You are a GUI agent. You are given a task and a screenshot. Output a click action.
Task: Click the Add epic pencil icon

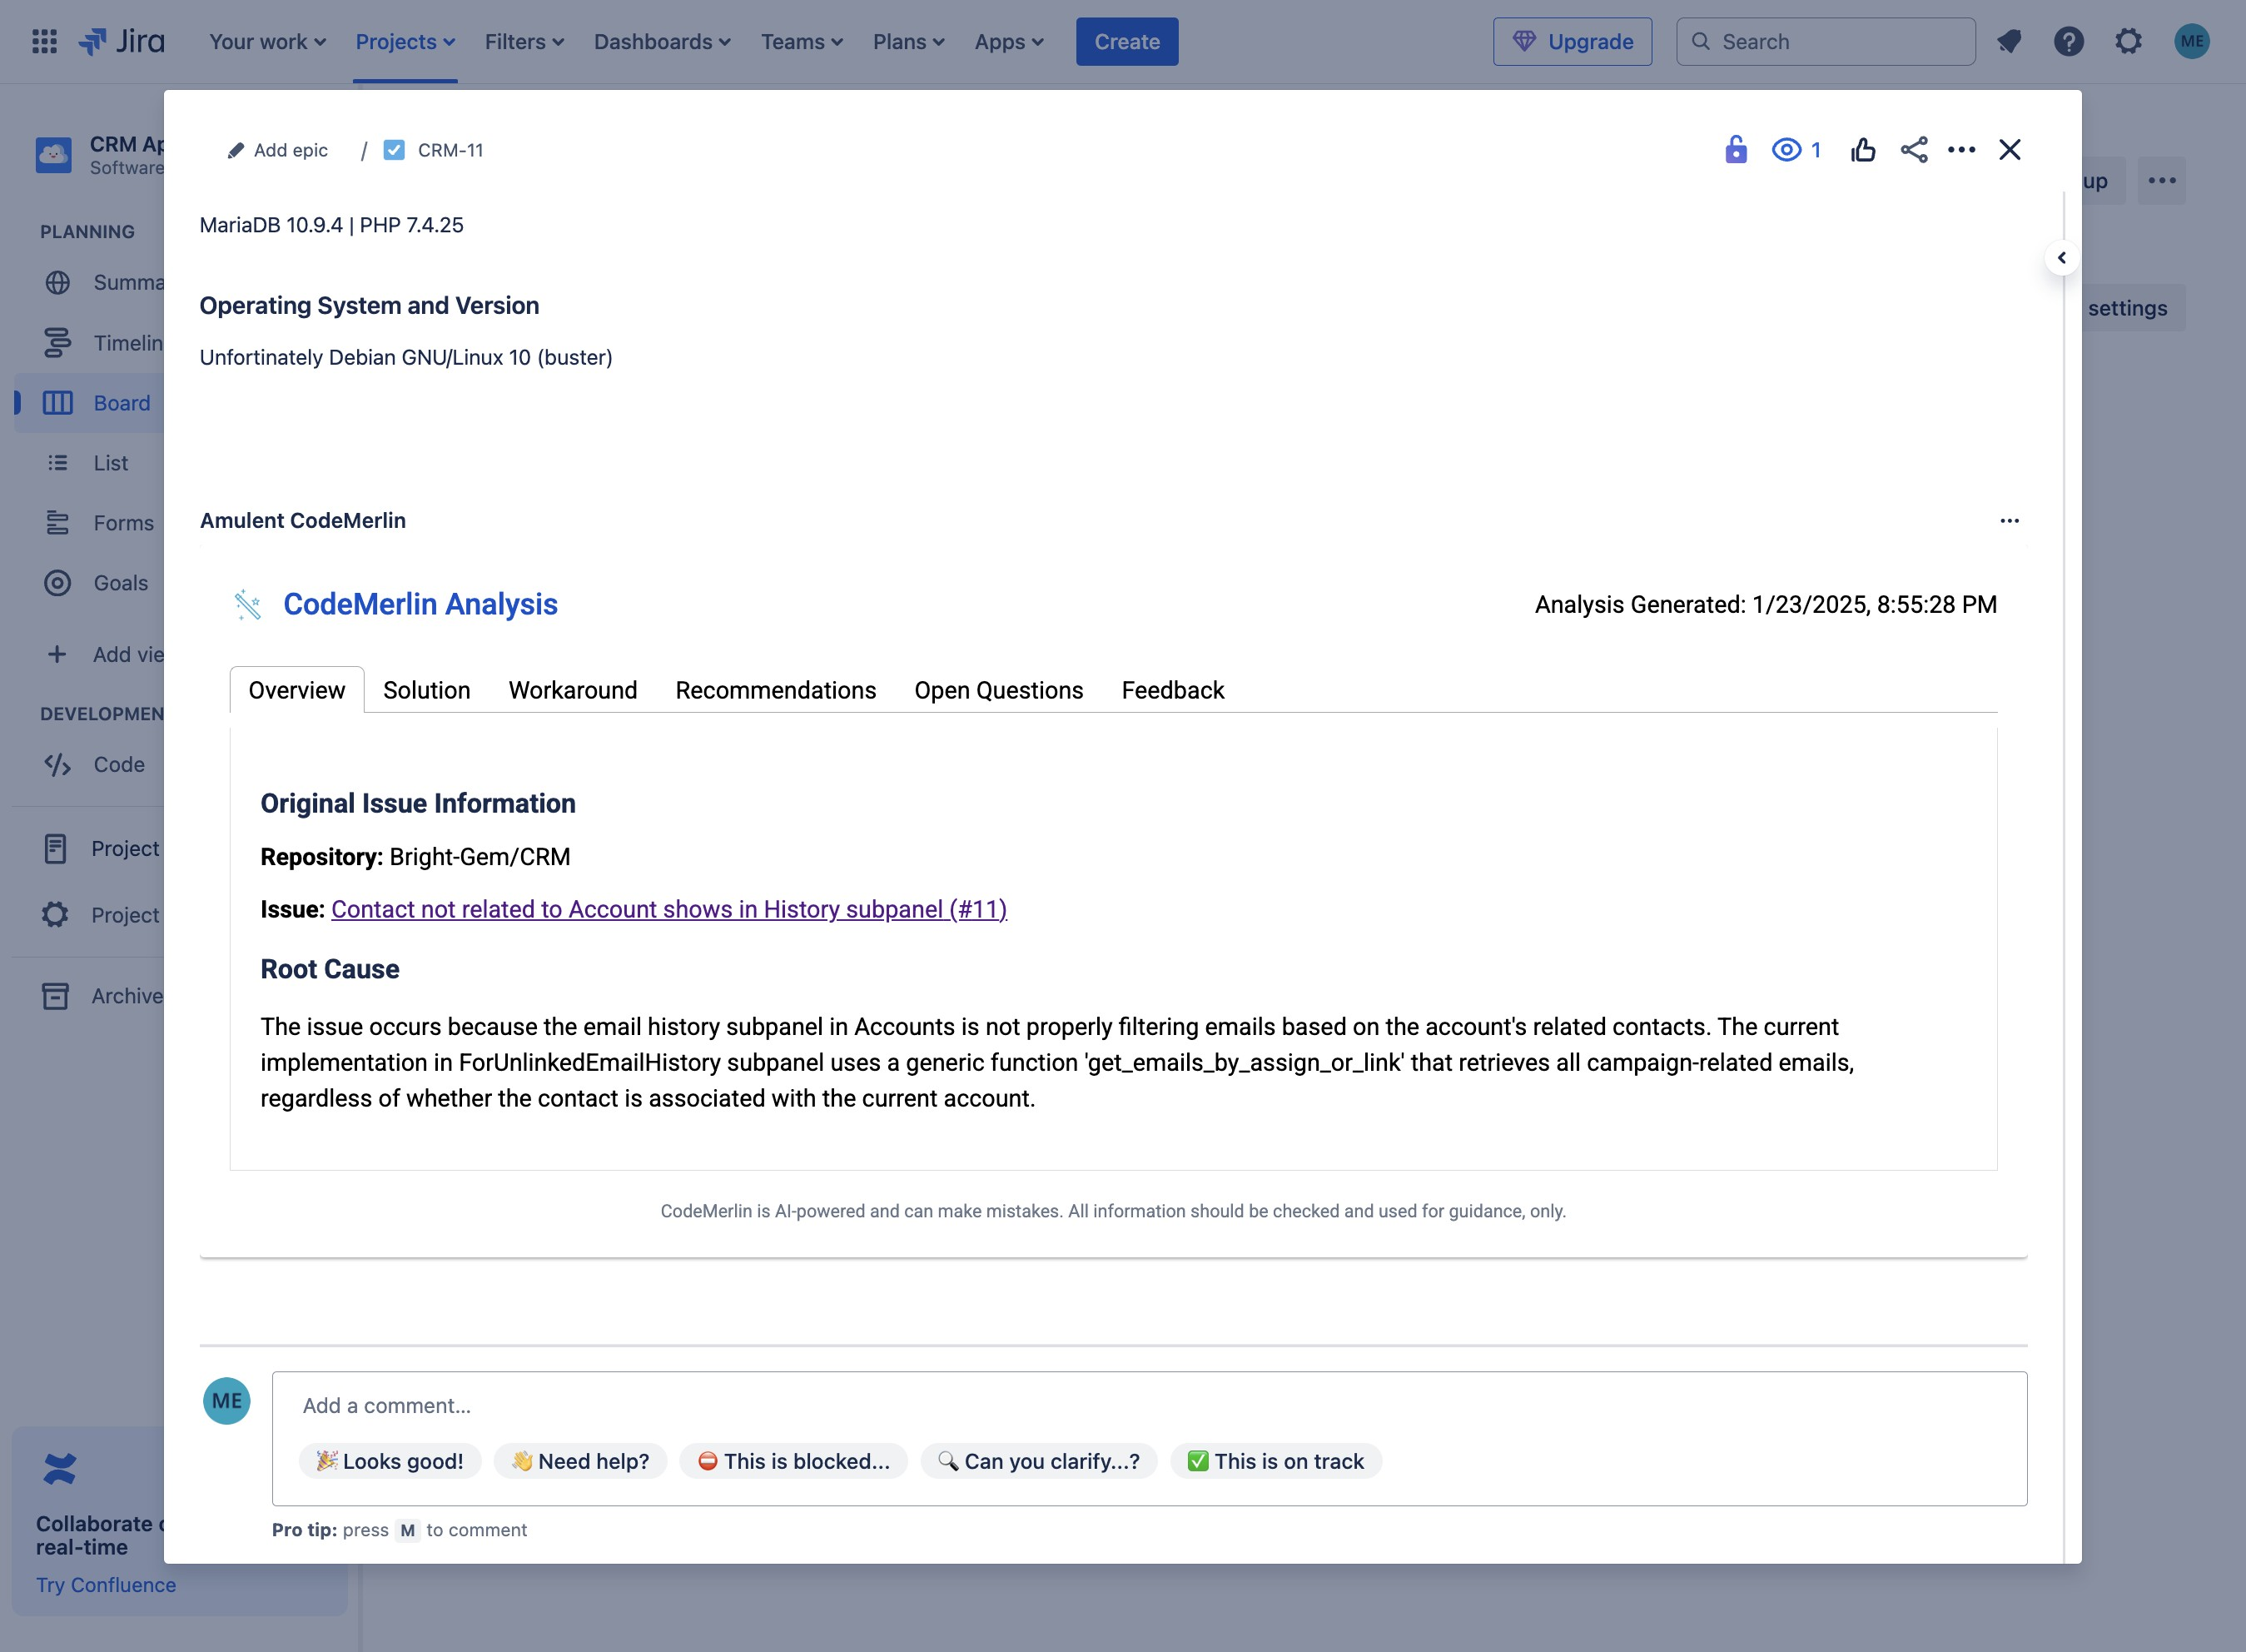coord(236,150)
